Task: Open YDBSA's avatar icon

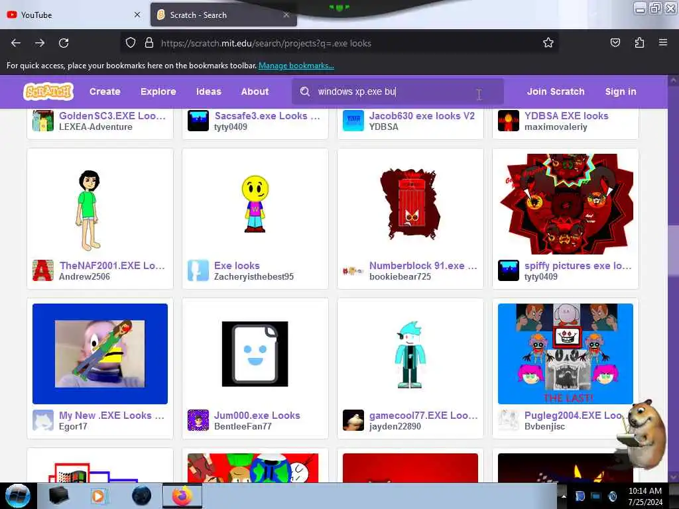Action: point(353,121)
